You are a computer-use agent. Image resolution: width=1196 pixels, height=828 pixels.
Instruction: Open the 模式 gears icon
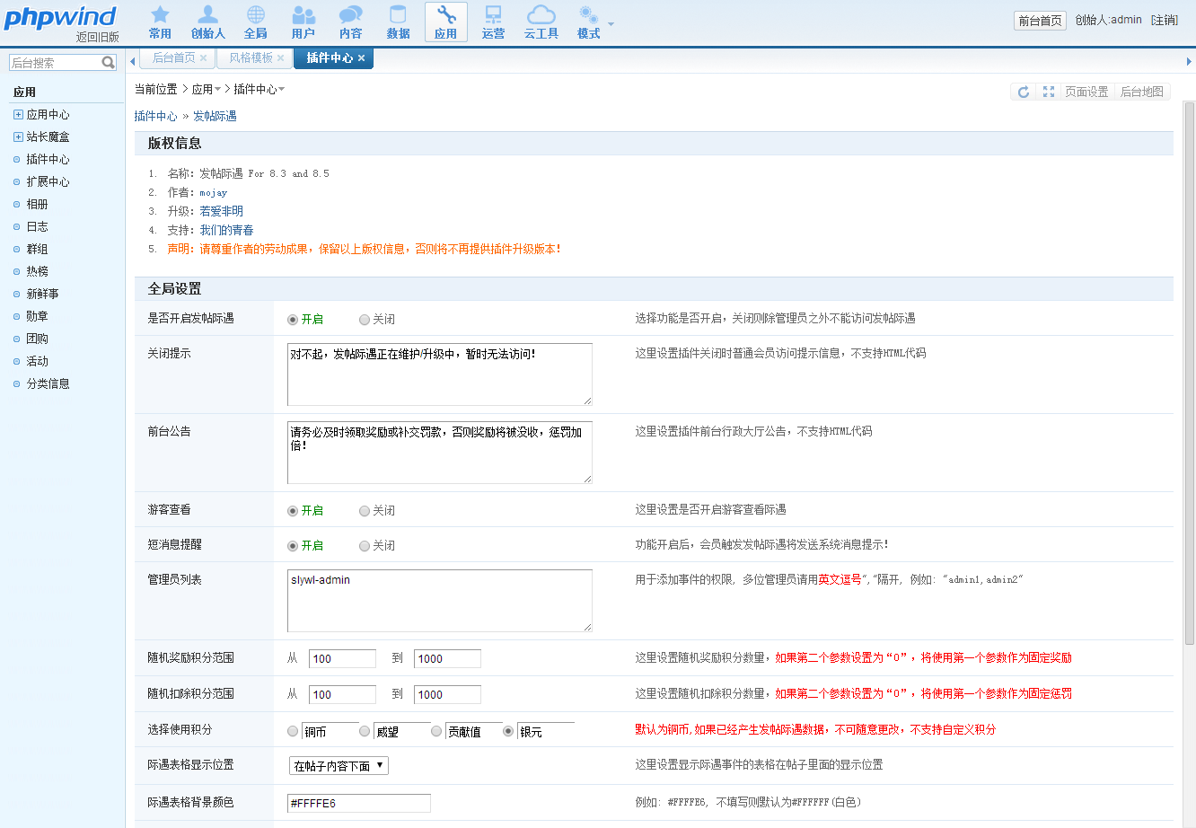tap(589, 22)
